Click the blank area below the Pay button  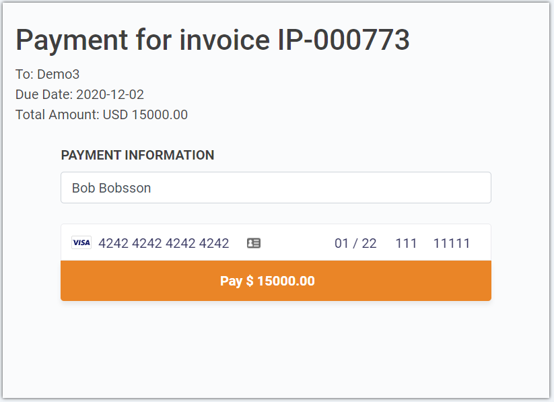[x=275, y=348]
